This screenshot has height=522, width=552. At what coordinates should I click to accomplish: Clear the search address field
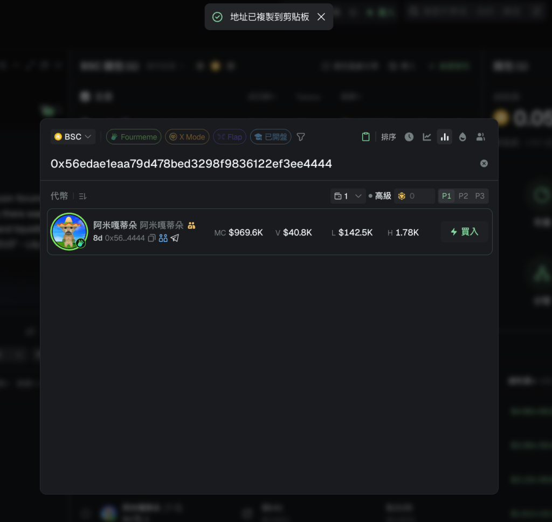click(x=484, y=163)
